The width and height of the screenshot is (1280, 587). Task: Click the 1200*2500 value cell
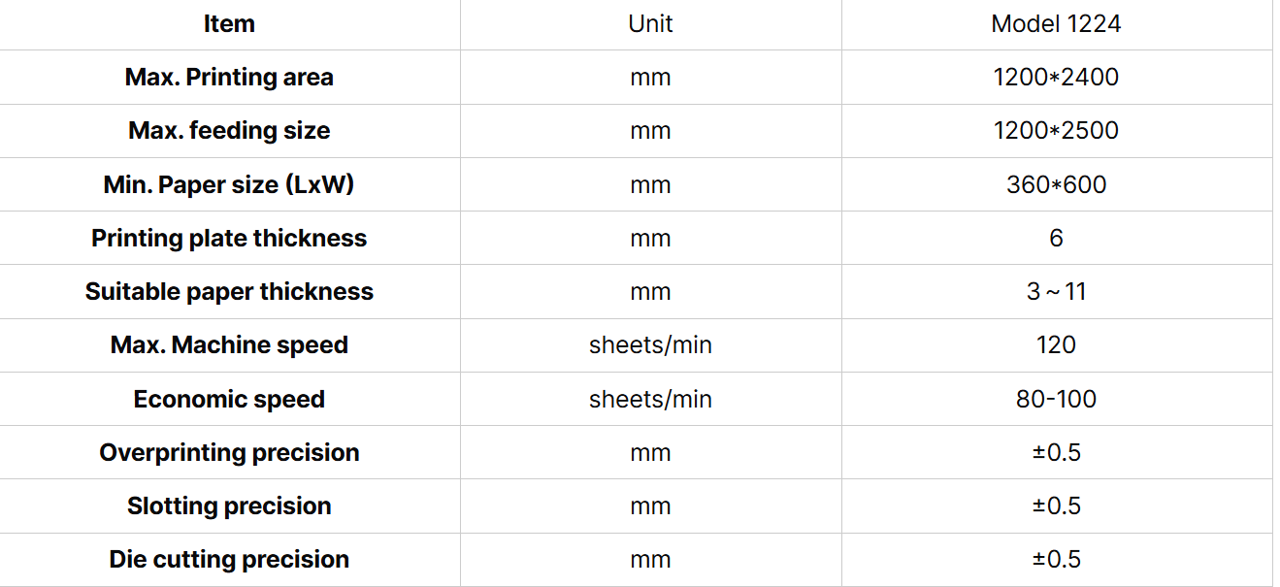(1056, 131)
